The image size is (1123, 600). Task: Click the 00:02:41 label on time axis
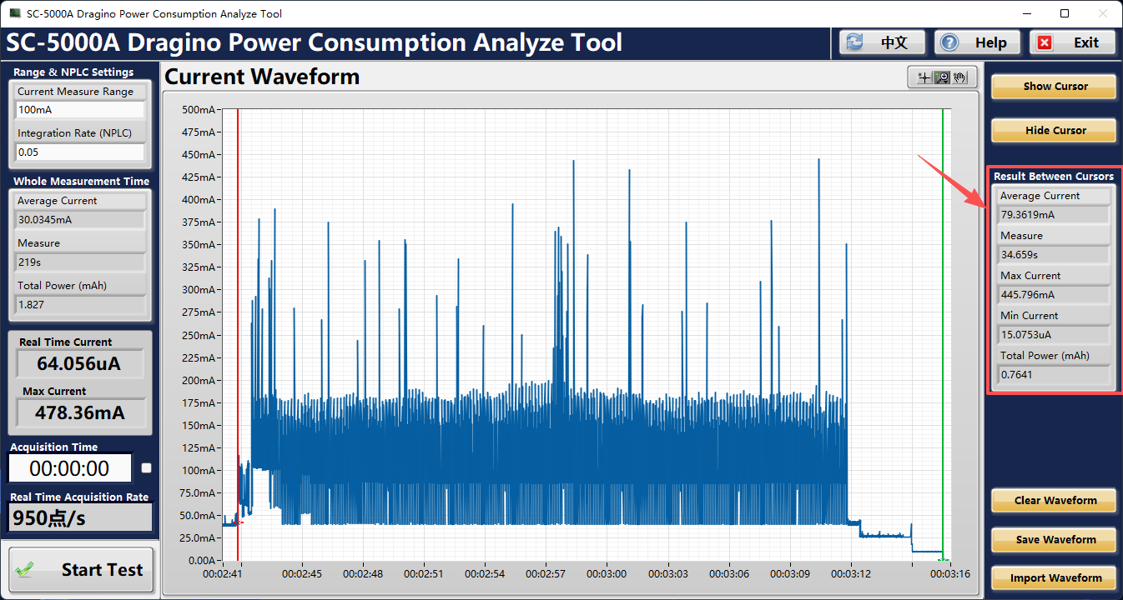223,574
